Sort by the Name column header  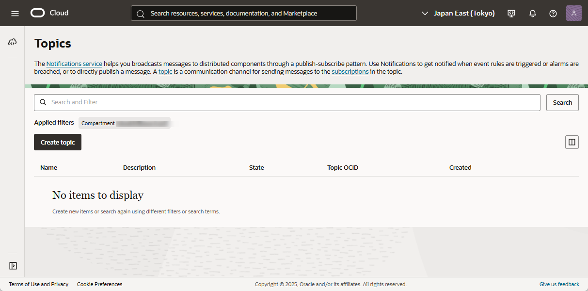48,167
